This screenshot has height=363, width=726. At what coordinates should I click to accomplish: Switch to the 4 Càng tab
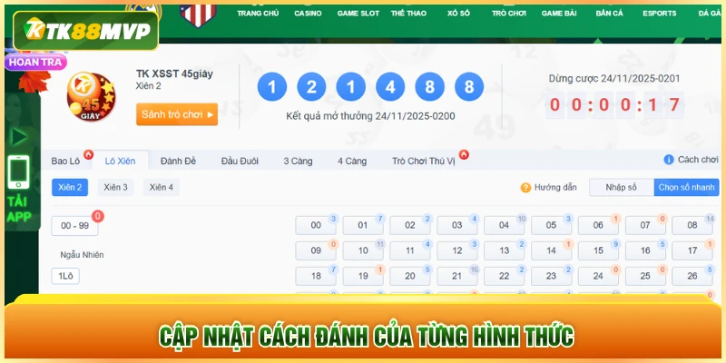pos(352,162)
